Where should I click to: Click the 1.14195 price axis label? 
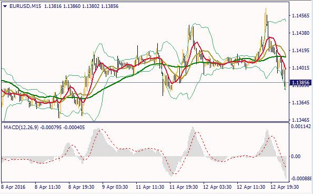300,51
